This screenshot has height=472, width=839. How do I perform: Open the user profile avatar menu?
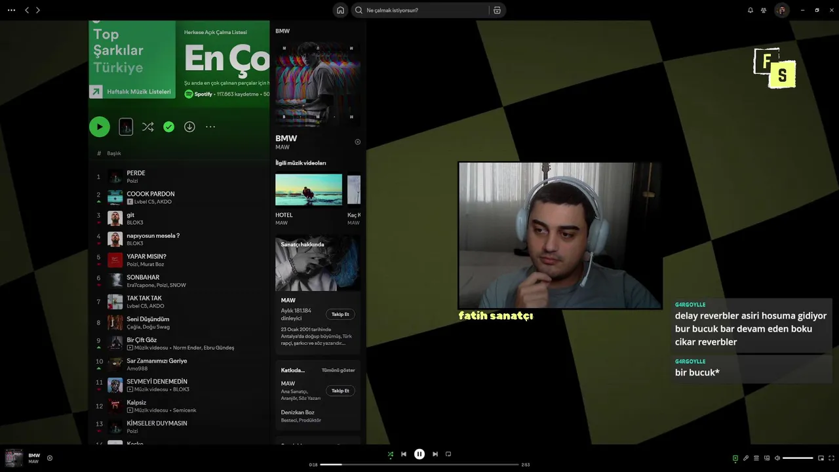click(781, 10)
